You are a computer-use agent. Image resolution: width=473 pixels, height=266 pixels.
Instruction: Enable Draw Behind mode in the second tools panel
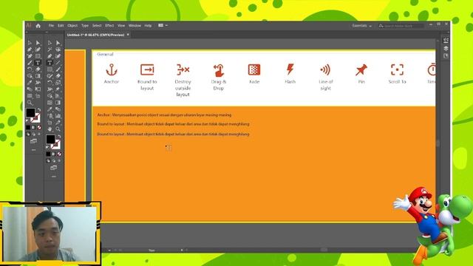click(x=54, y=161)
